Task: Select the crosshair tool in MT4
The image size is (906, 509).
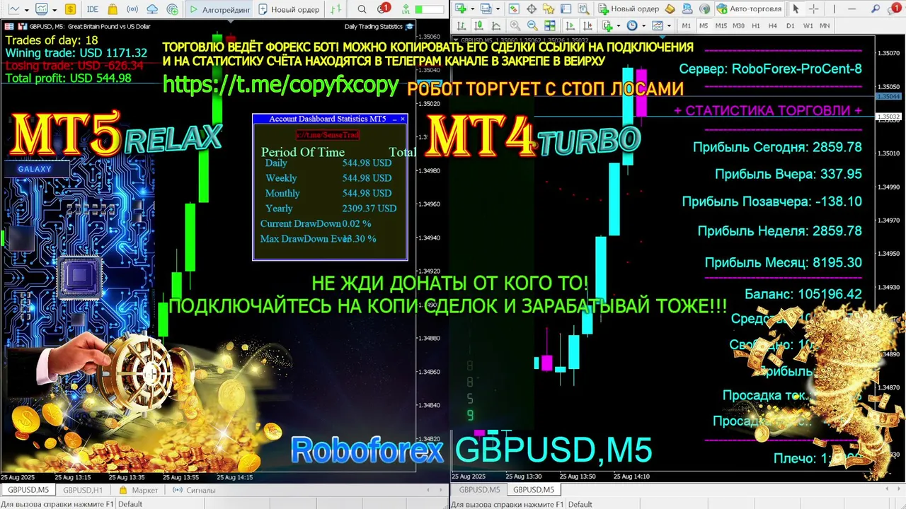Action: 813,9
